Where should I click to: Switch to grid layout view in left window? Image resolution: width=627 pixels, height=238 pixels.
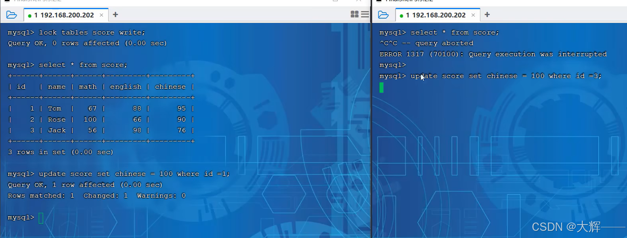(x=355, y=14)
